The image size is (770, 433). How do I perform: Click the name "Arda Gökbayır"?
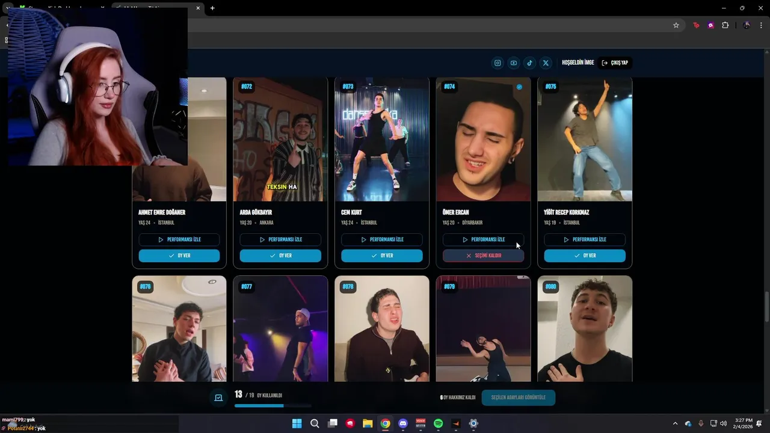256,212
